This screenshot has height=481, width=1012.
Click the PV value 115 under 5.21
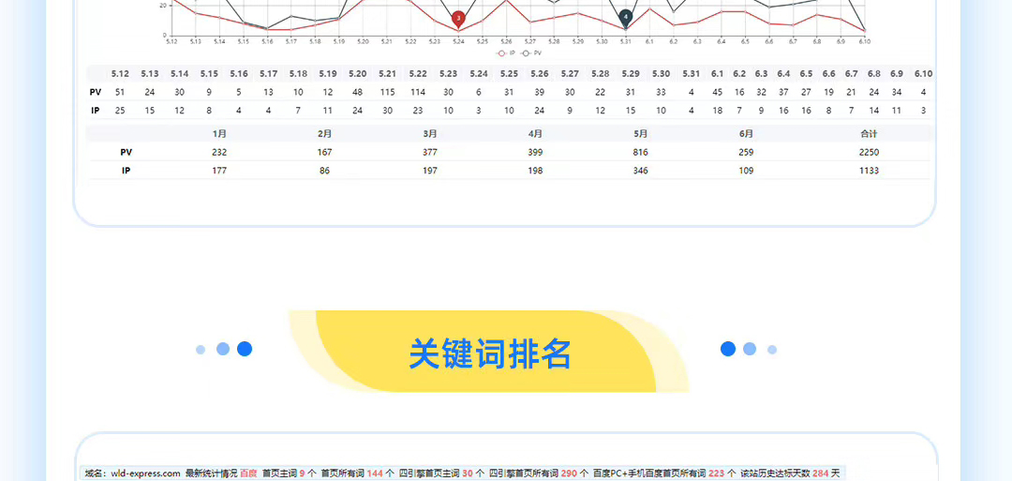(387, 92)
